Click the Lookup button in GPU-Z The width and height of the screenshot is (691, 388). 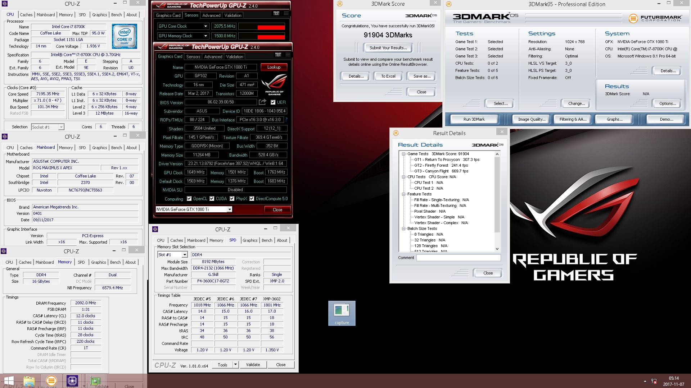274,67
